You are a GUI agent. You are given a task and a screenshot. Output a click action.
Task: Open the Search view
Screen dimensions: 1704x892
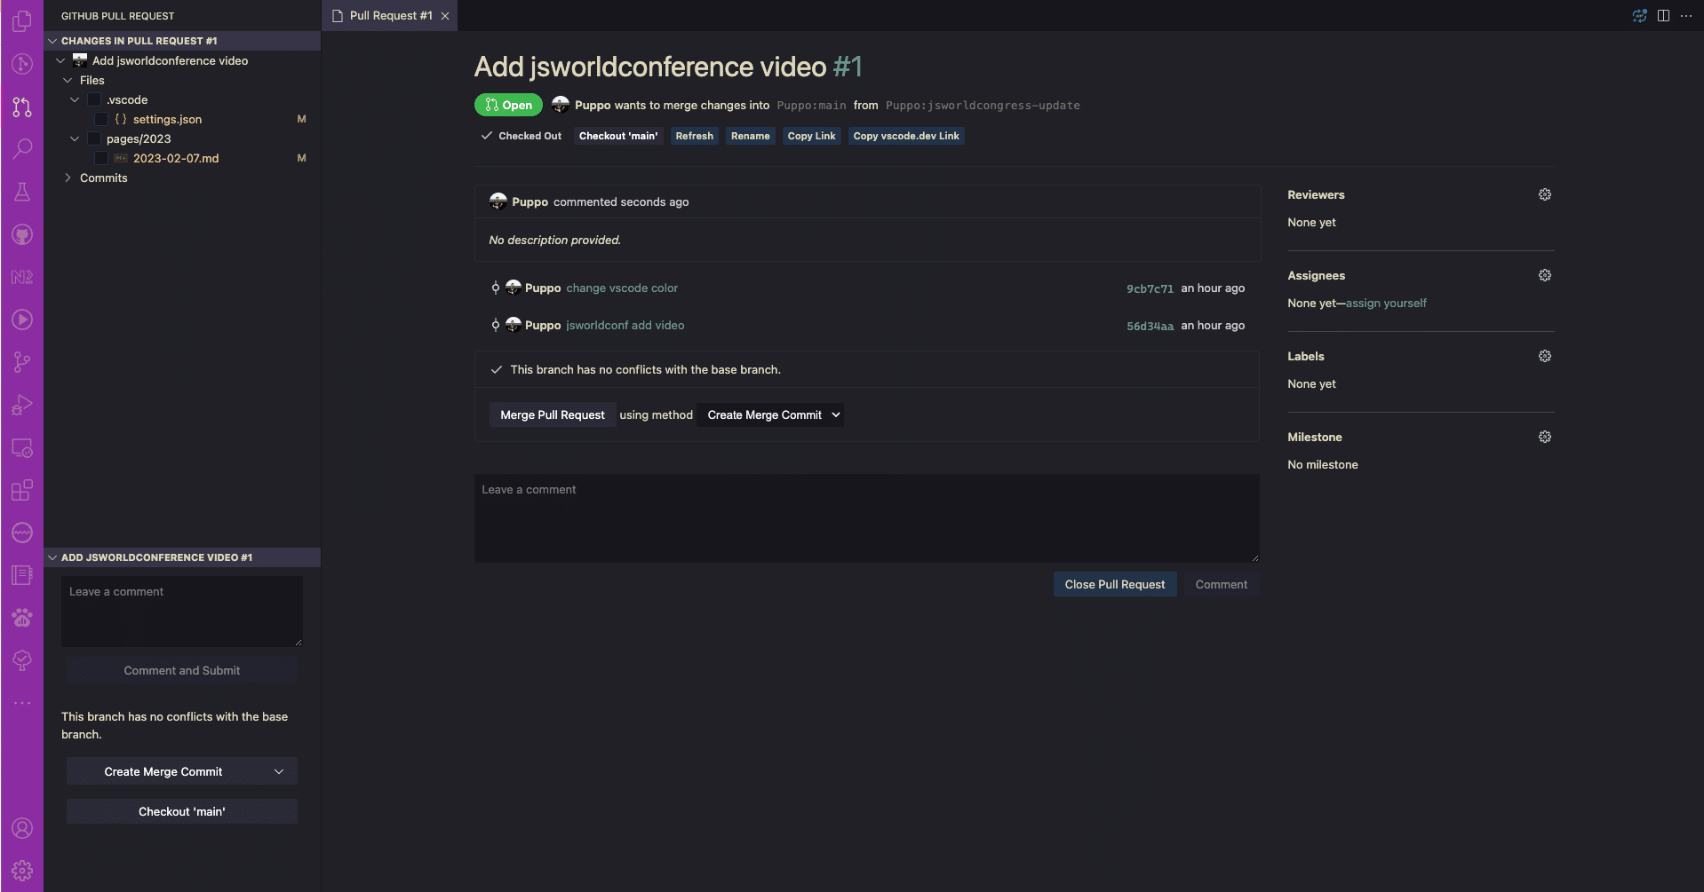[22, 149]
